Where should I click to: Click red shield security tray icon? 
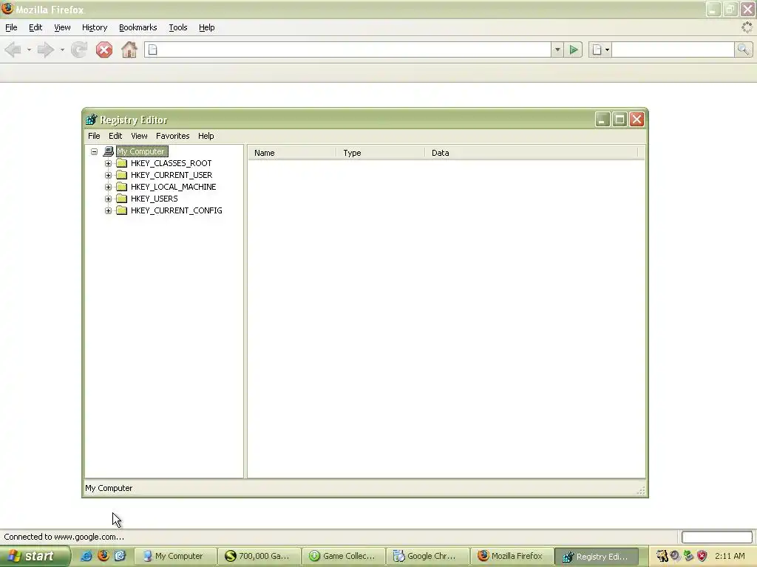(702, 556)
